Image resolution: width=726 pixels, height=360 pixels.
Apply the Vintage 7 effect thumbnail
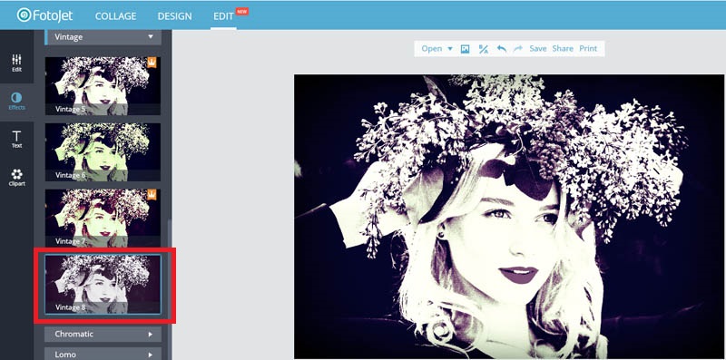point(103,218)
